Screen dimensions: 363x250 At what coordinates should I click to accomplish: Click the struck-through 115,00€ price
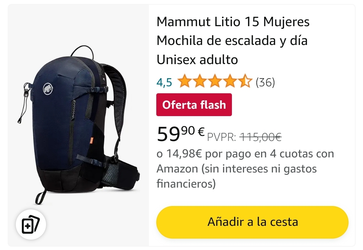(260, 137)
